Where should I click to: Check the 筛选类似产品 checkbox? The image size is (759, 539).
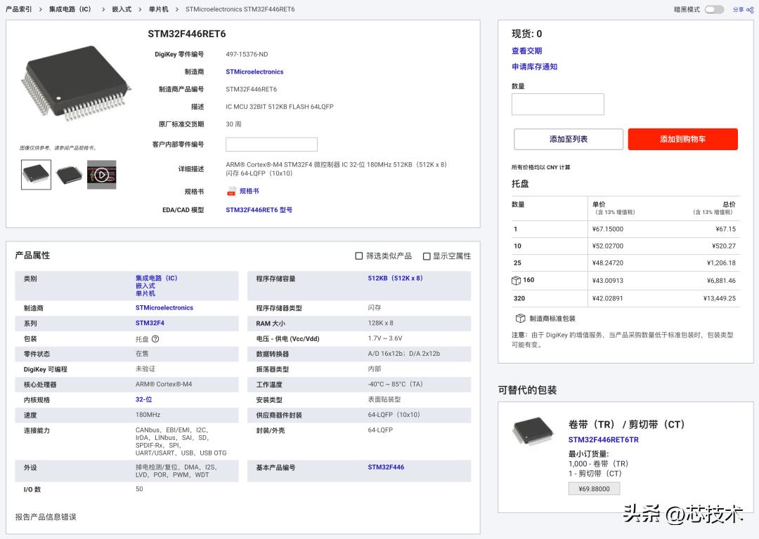[x=358, y=255]
